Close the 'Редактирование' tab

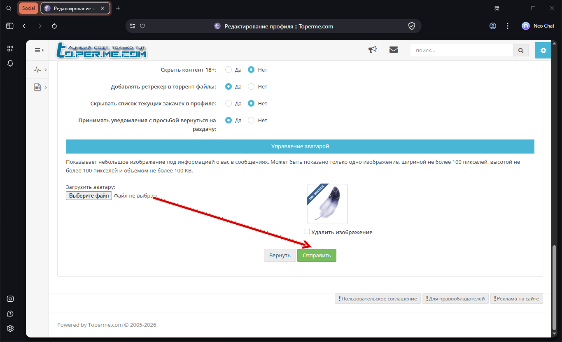tap(103, 8)
